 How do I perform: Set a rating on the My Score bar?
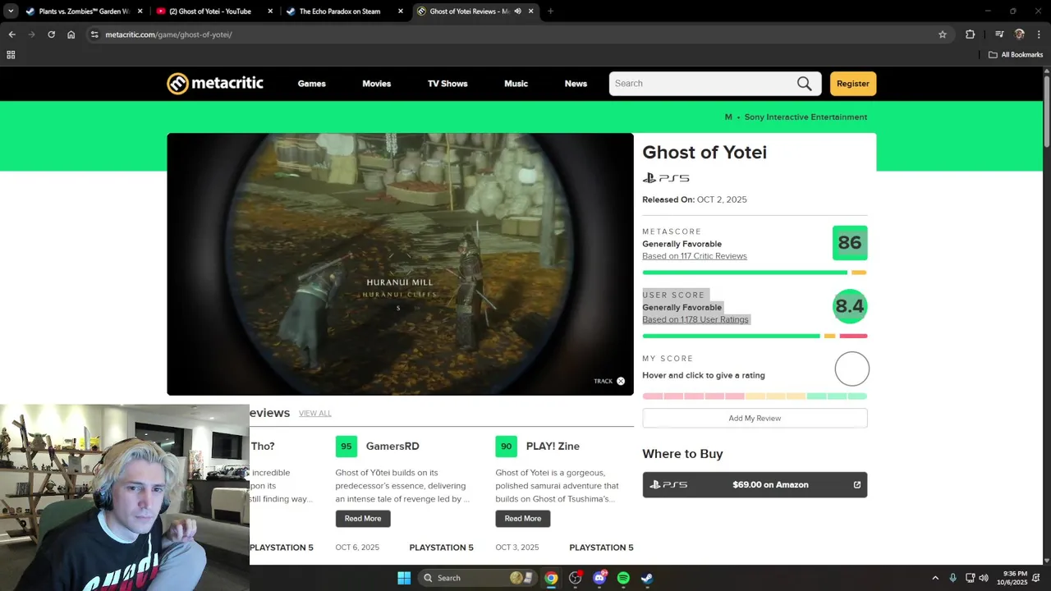tap(755, 396)
